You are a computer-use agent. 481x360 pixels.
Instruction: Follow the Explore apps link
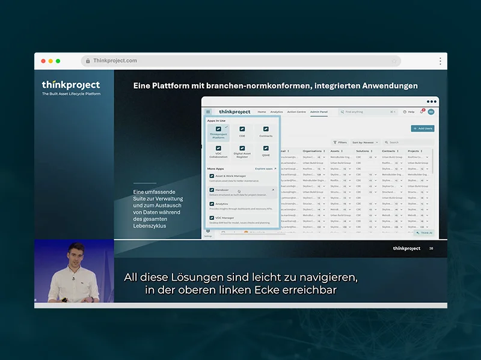click(265, 169)
